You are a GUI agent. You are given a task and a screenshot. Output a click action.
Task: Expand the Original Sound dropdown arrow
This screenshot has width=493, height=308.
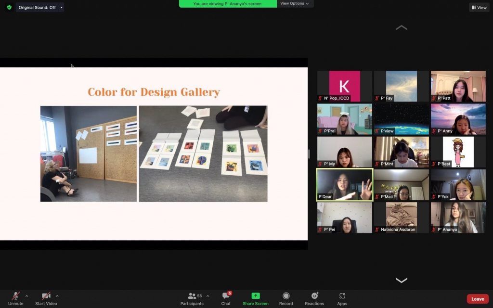pos(61,7)
